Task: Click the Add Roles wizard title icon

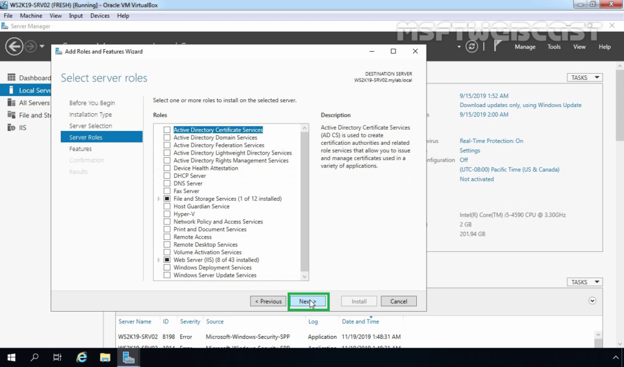Action: [58, 51]
